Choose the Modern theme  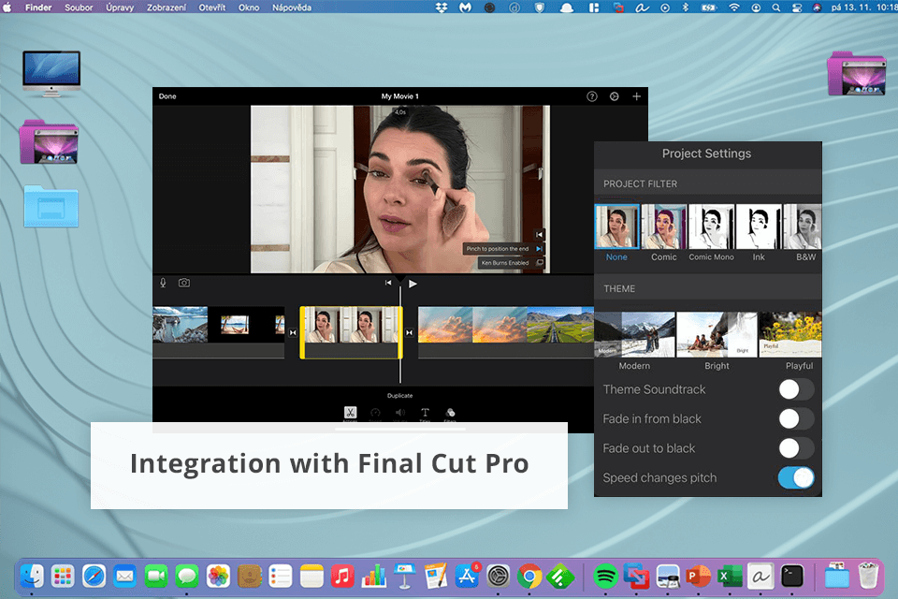634,341
